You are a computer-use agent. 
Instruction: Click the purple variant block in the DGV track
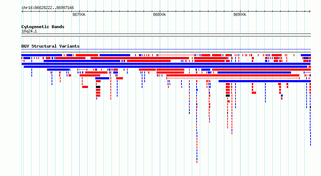[306, 58]
